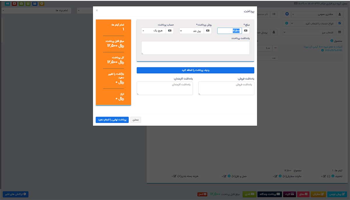Open the calculator icon in top toolbar
350x200 pixels.
28,4
